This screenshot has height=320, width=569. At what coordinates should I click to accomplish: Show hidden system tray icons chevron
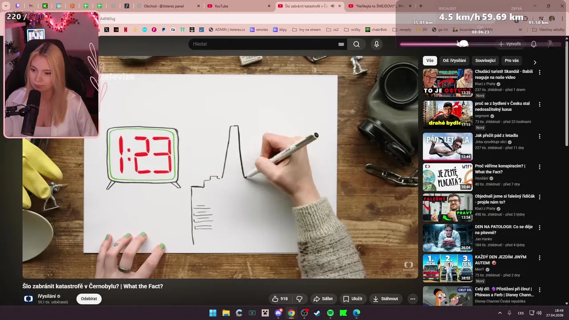[500, 313]
